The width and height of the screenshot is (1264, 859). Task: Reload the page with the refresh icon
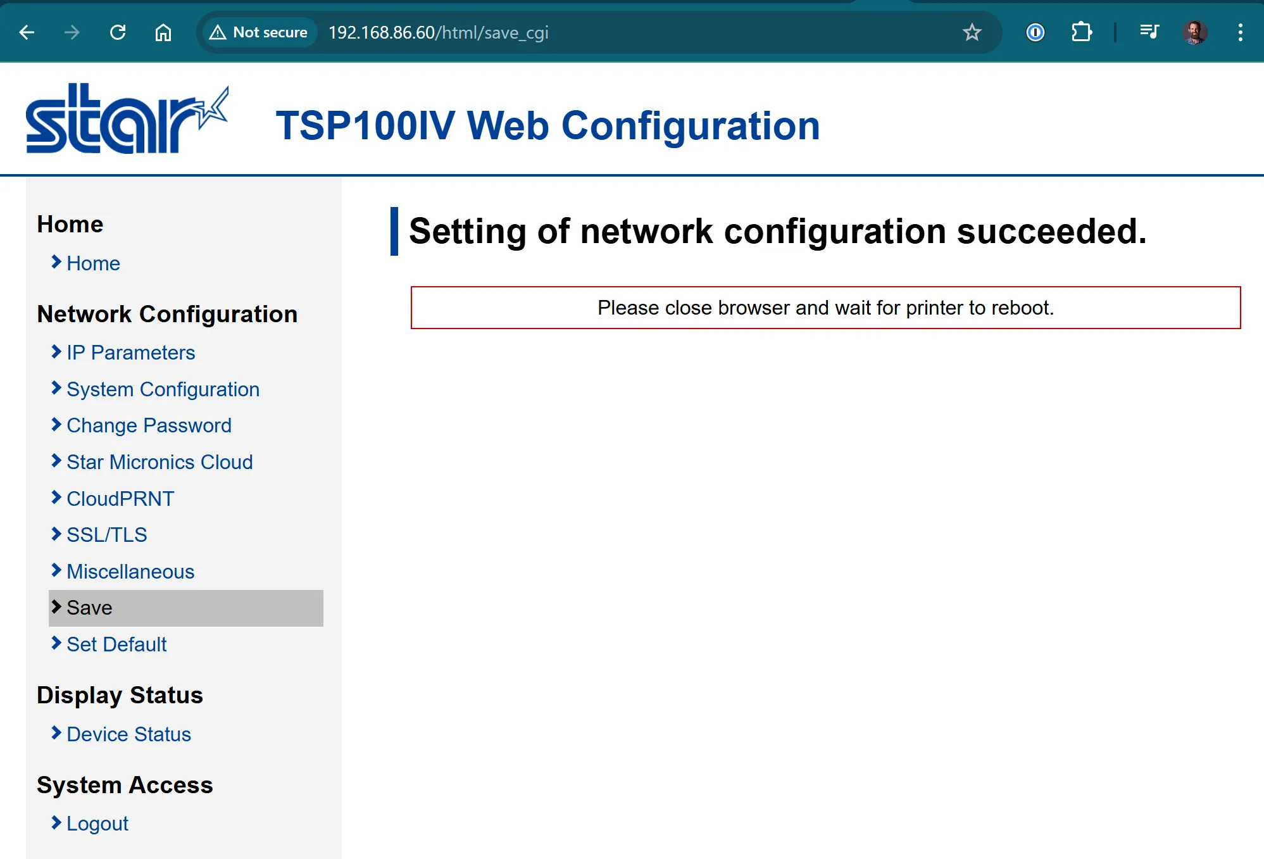(118, 32)
